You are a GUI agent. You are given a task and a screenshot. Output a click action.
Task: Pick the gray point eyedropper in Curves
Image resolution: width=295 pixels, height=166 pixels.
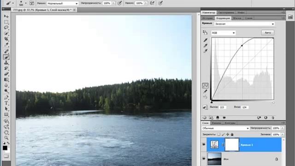[x=205, y=46]
